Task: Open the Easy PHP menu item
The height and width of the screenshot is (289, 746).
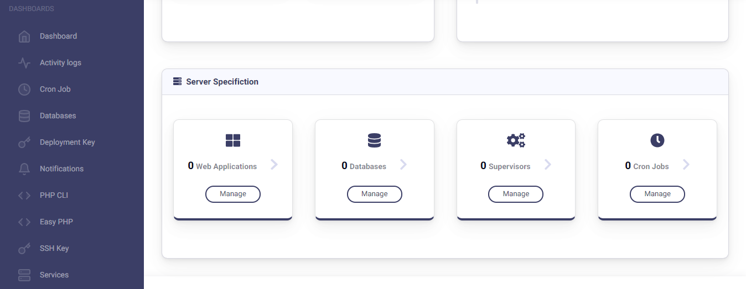Action: pyautogui.click(x=56, y=222)
